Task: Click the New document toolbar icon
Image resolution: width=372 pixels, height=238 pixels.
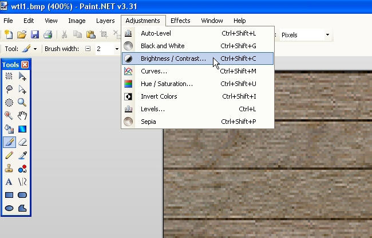Action: pos(9,35)
